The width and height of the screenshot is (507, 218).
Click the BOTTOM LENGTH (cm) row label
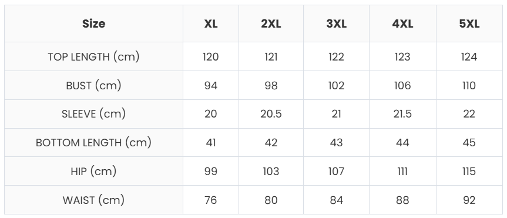click(94, 143)
